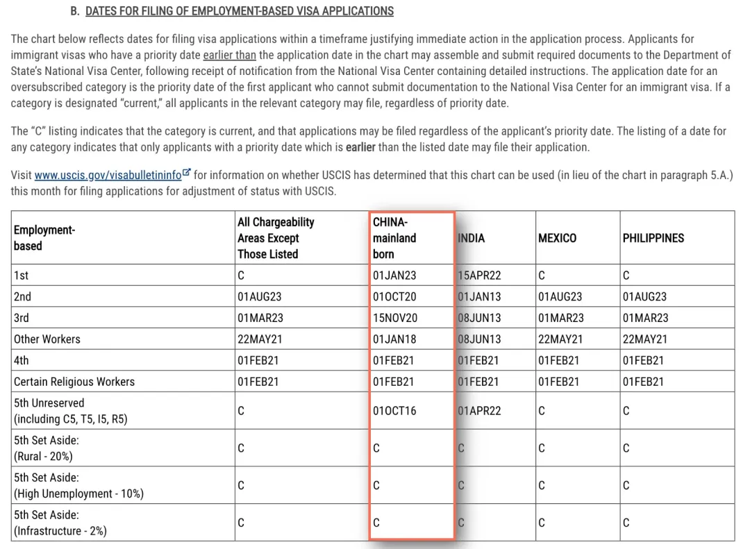Click the "4th" row label

21,360
